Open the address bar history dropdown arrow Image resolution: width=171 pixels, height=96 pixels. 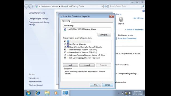coord(102,6)
